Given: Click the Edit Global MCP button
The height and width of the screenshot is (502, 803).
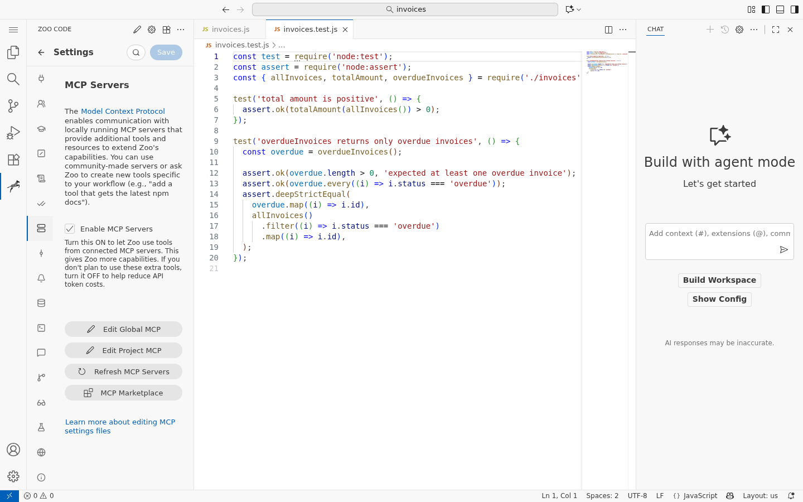Looking at the screenshot, I should 123,329.
